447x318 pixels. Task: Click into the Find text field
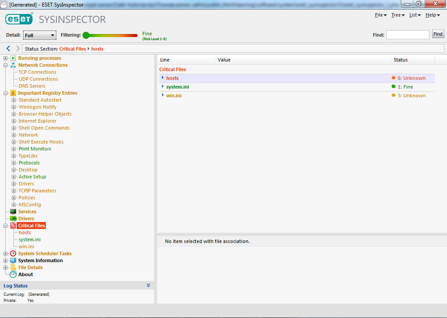point(407,34)
